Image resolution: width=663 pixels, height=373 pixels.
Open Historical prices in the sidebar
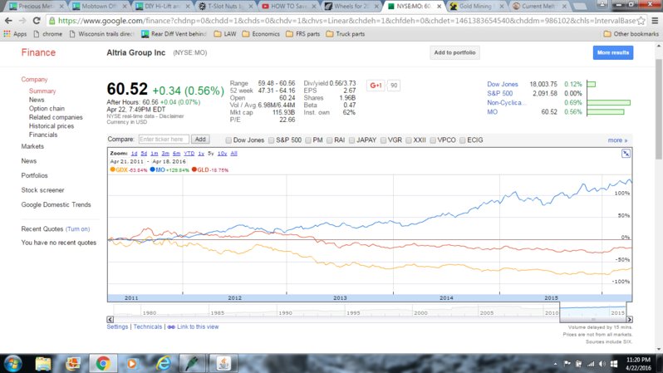point(52,126)
